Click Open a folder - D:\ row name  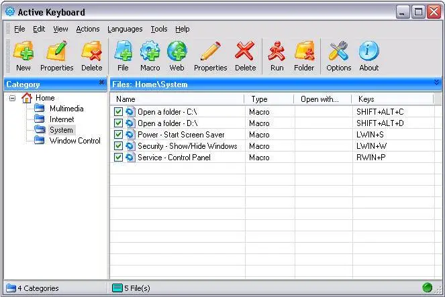click(x=167, y=123)
